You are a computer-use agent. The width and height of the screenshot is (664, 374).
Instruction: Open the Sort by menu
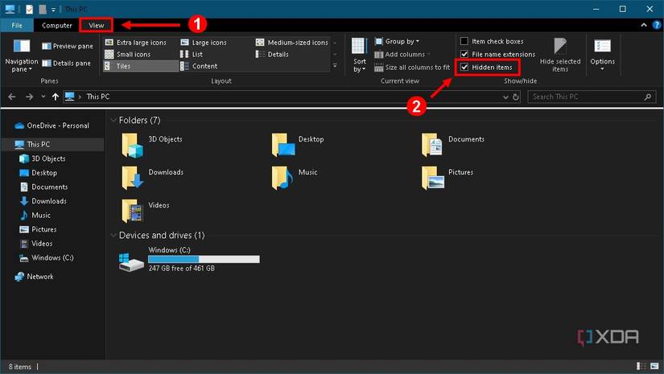(359, 55)
